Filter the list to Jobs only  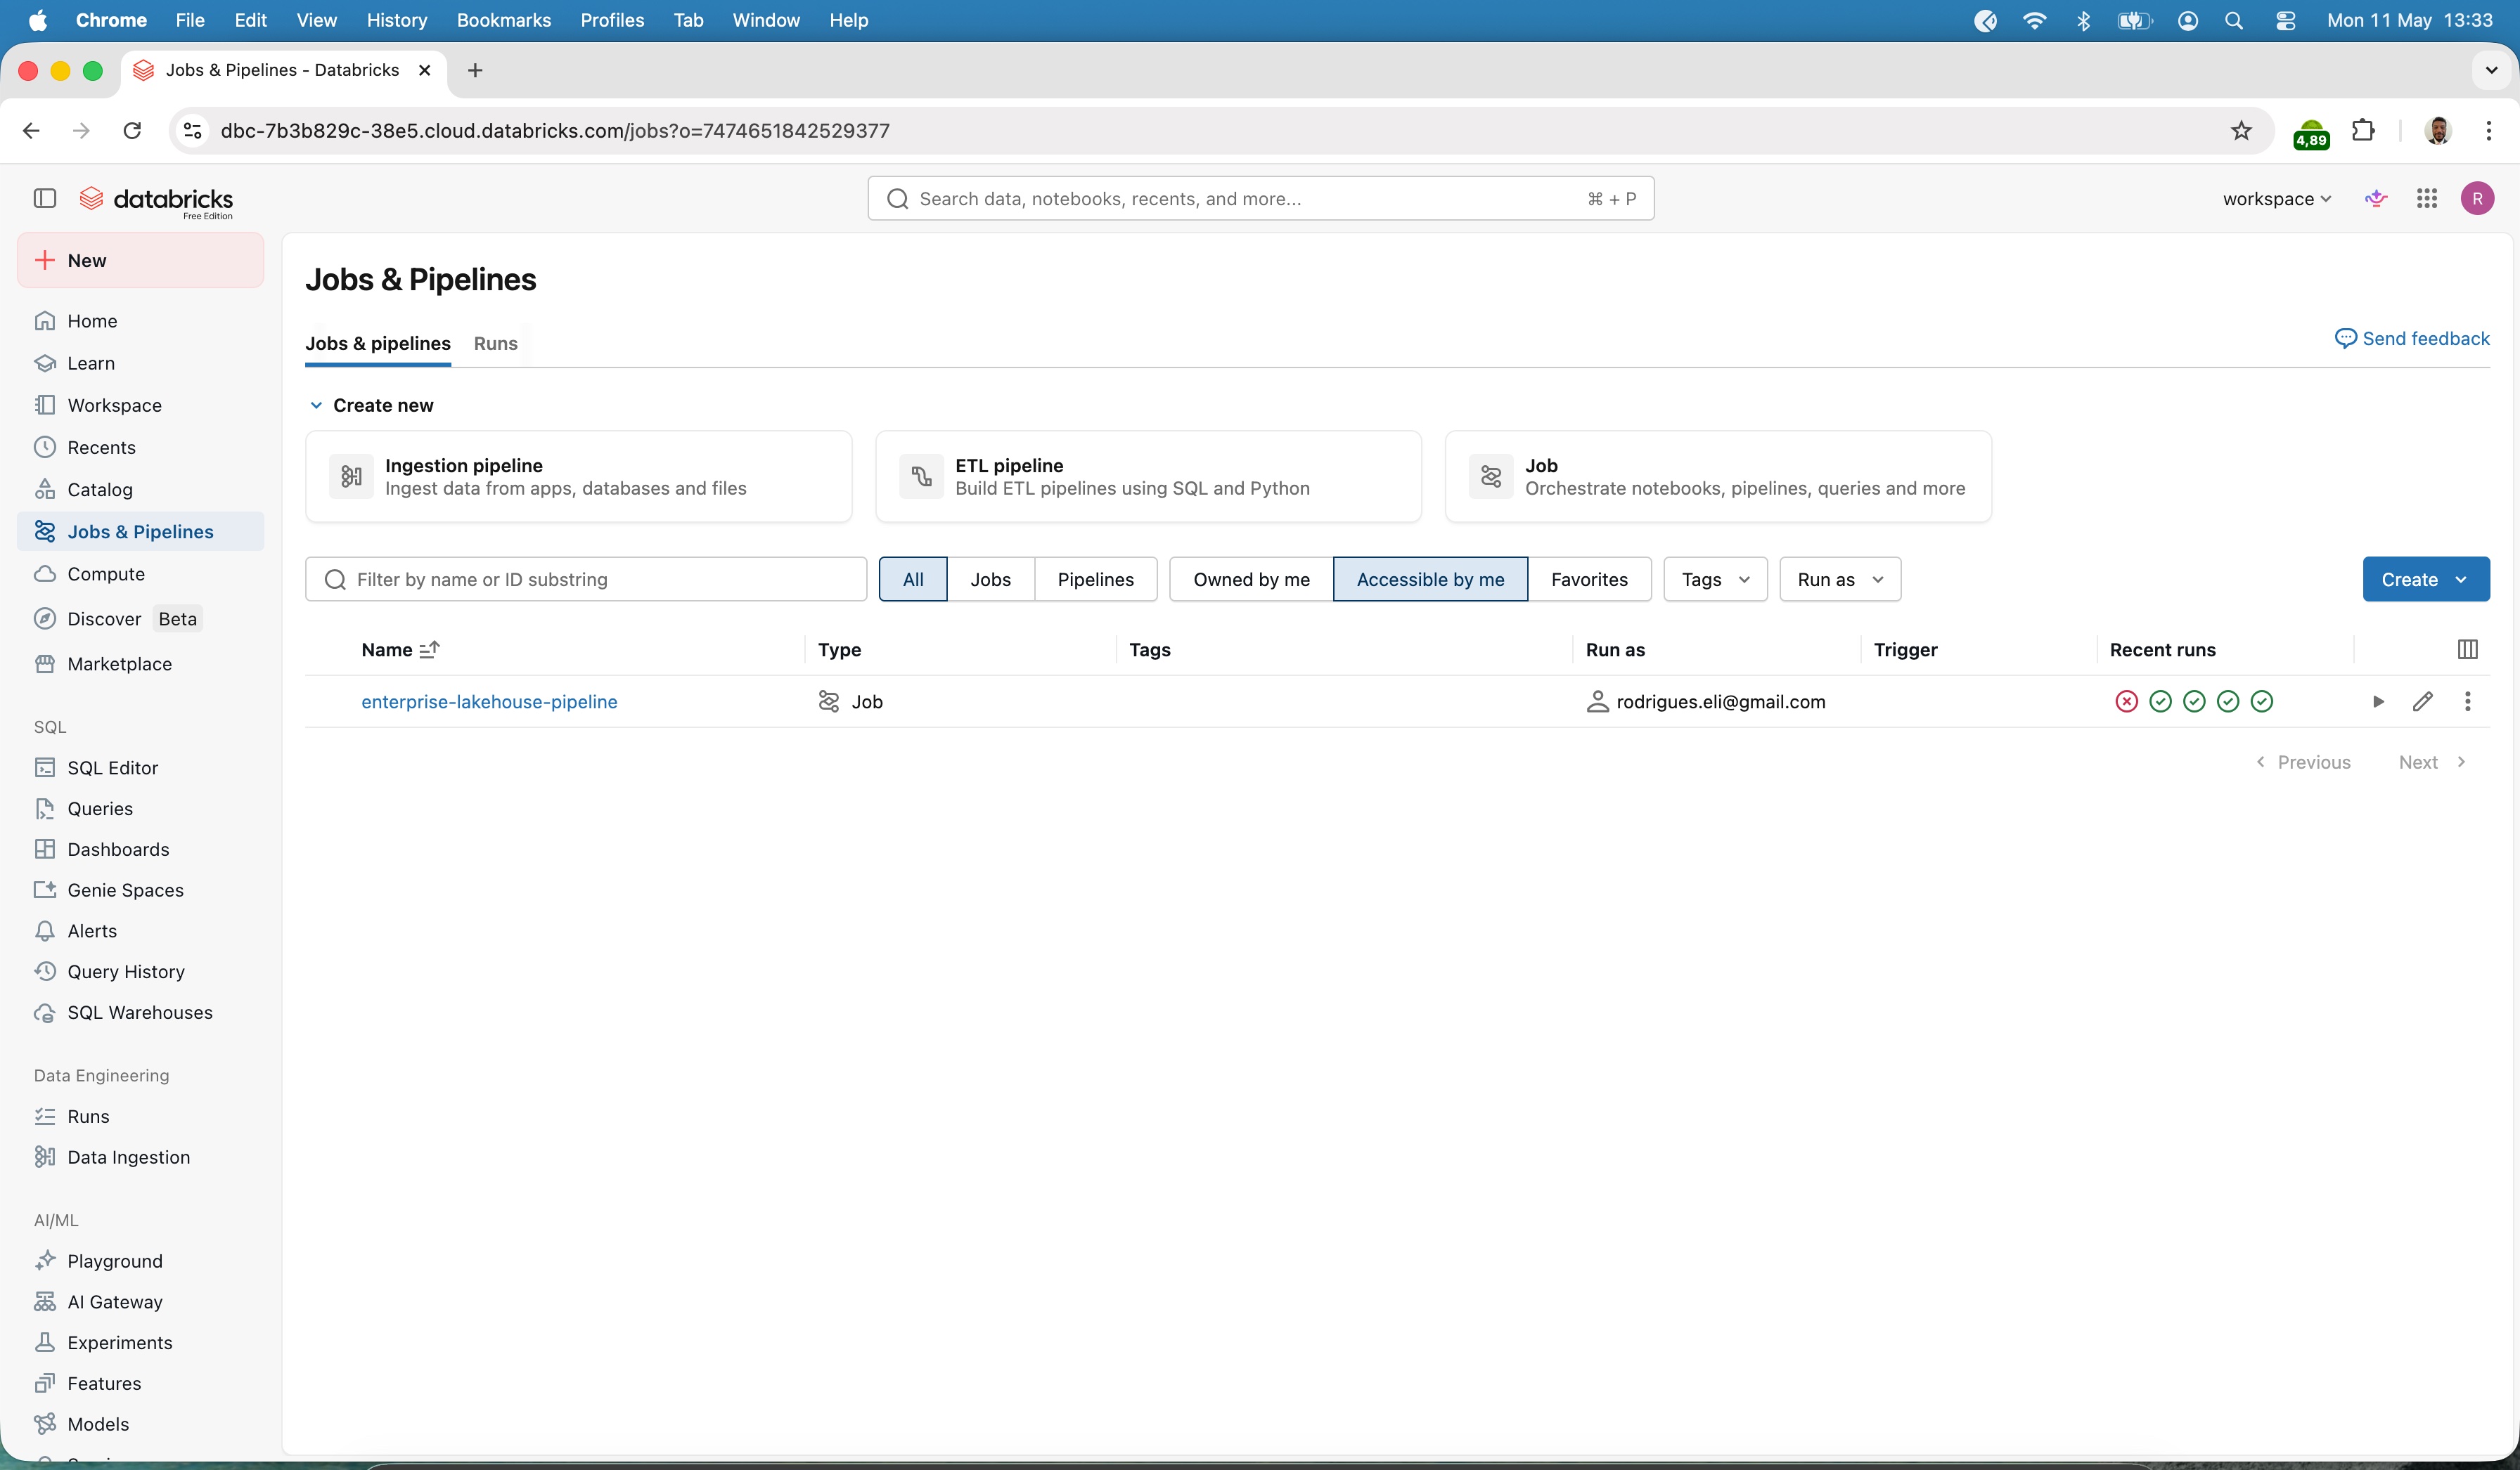(x=990, y=580)
